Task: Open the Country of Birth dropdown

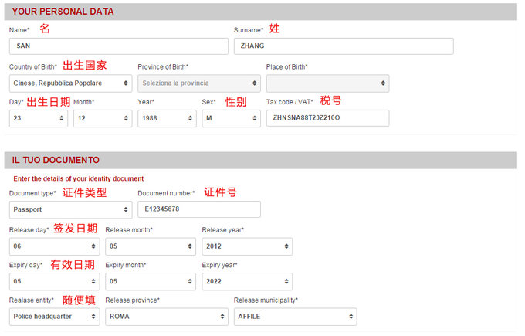Action: [70, 83]
